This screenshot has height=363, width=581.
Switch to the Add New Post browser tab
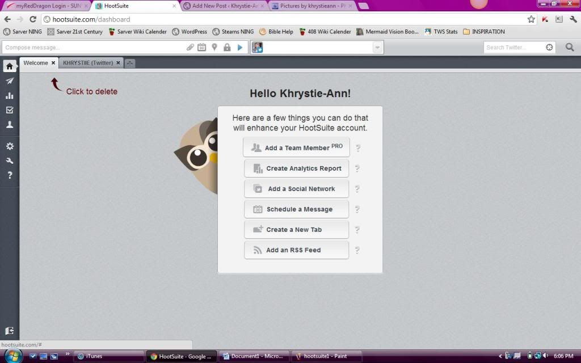[x=225, y=6]
